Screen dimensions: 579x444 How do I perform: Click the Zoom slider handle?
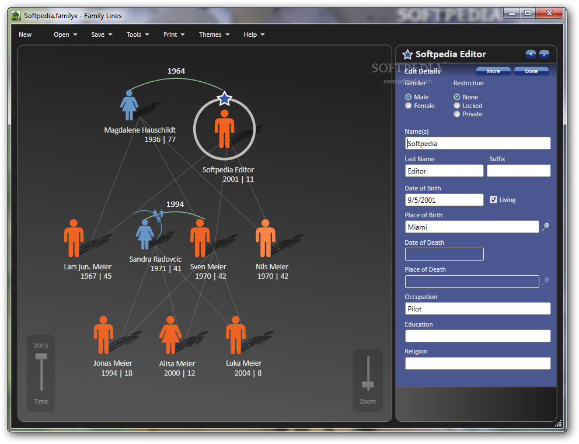pyautogui.click(x=368, y=385)
